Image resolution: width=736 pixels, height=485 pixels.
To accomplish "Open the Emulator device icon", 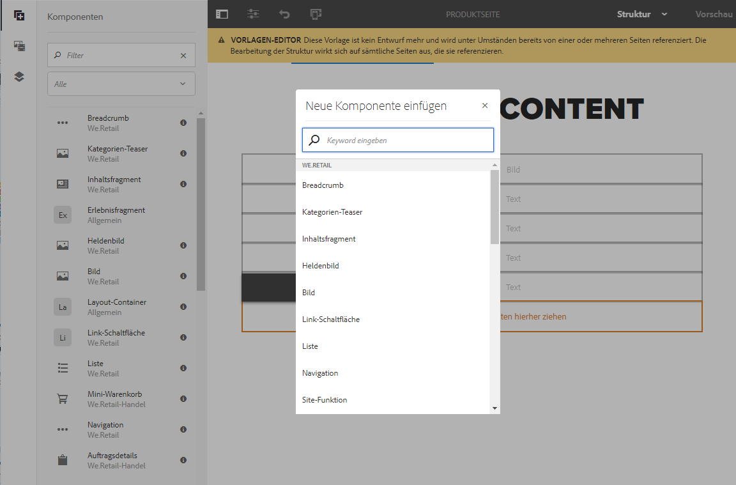I will coord(316,14).
